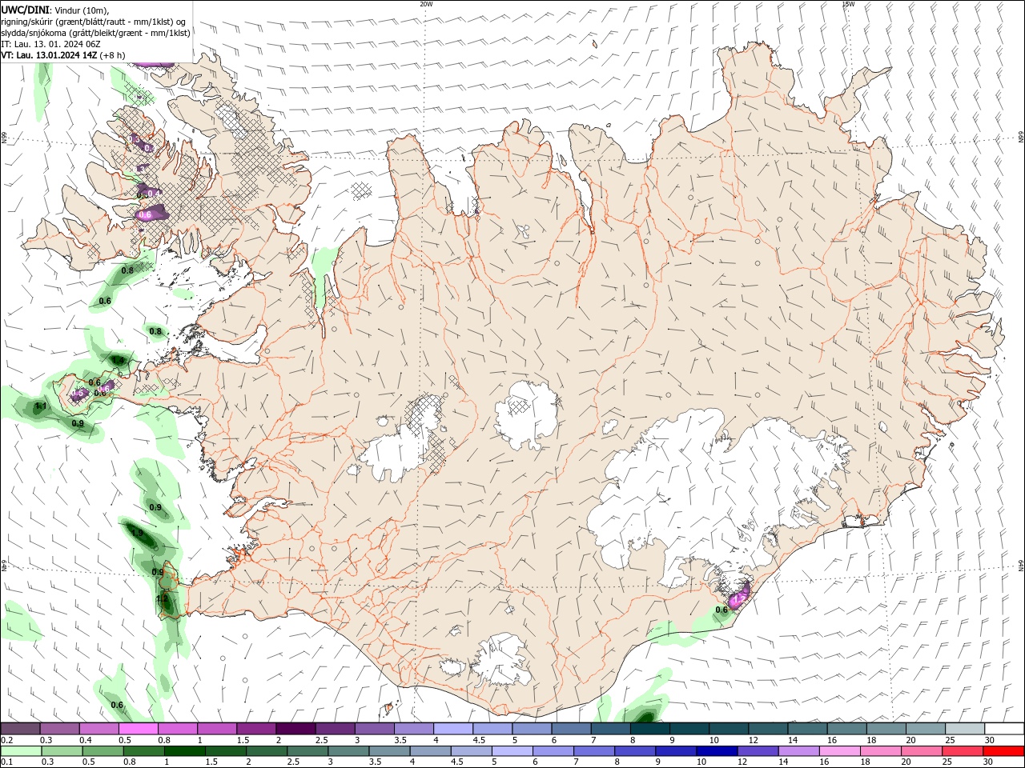Pick the palest green 0.1 rain swatch

click(22, 751)
